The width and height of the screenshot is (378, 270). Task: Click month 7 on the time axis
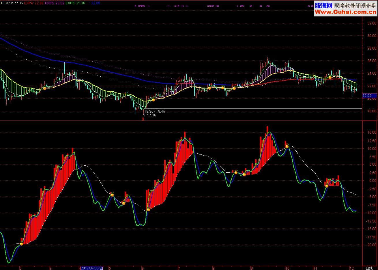[179, 268]
